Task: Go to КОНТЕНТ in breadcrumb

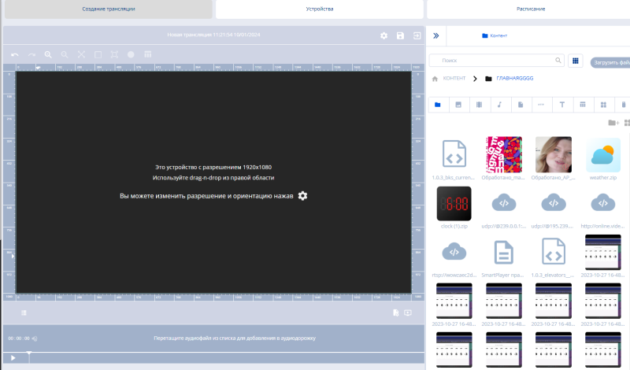Action: 454,79
